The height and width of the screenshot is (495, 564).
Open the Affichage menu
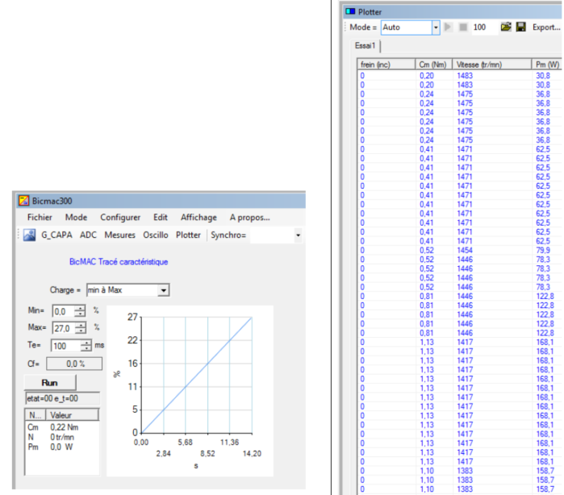198,218
